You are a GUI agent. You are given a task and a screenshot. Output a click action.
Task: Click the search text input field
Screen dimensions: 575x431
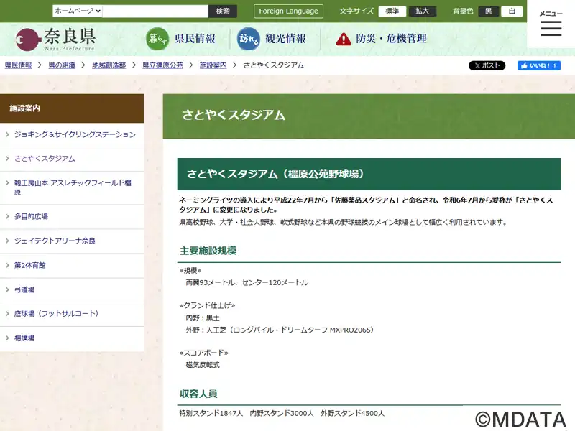pos(155,11)
